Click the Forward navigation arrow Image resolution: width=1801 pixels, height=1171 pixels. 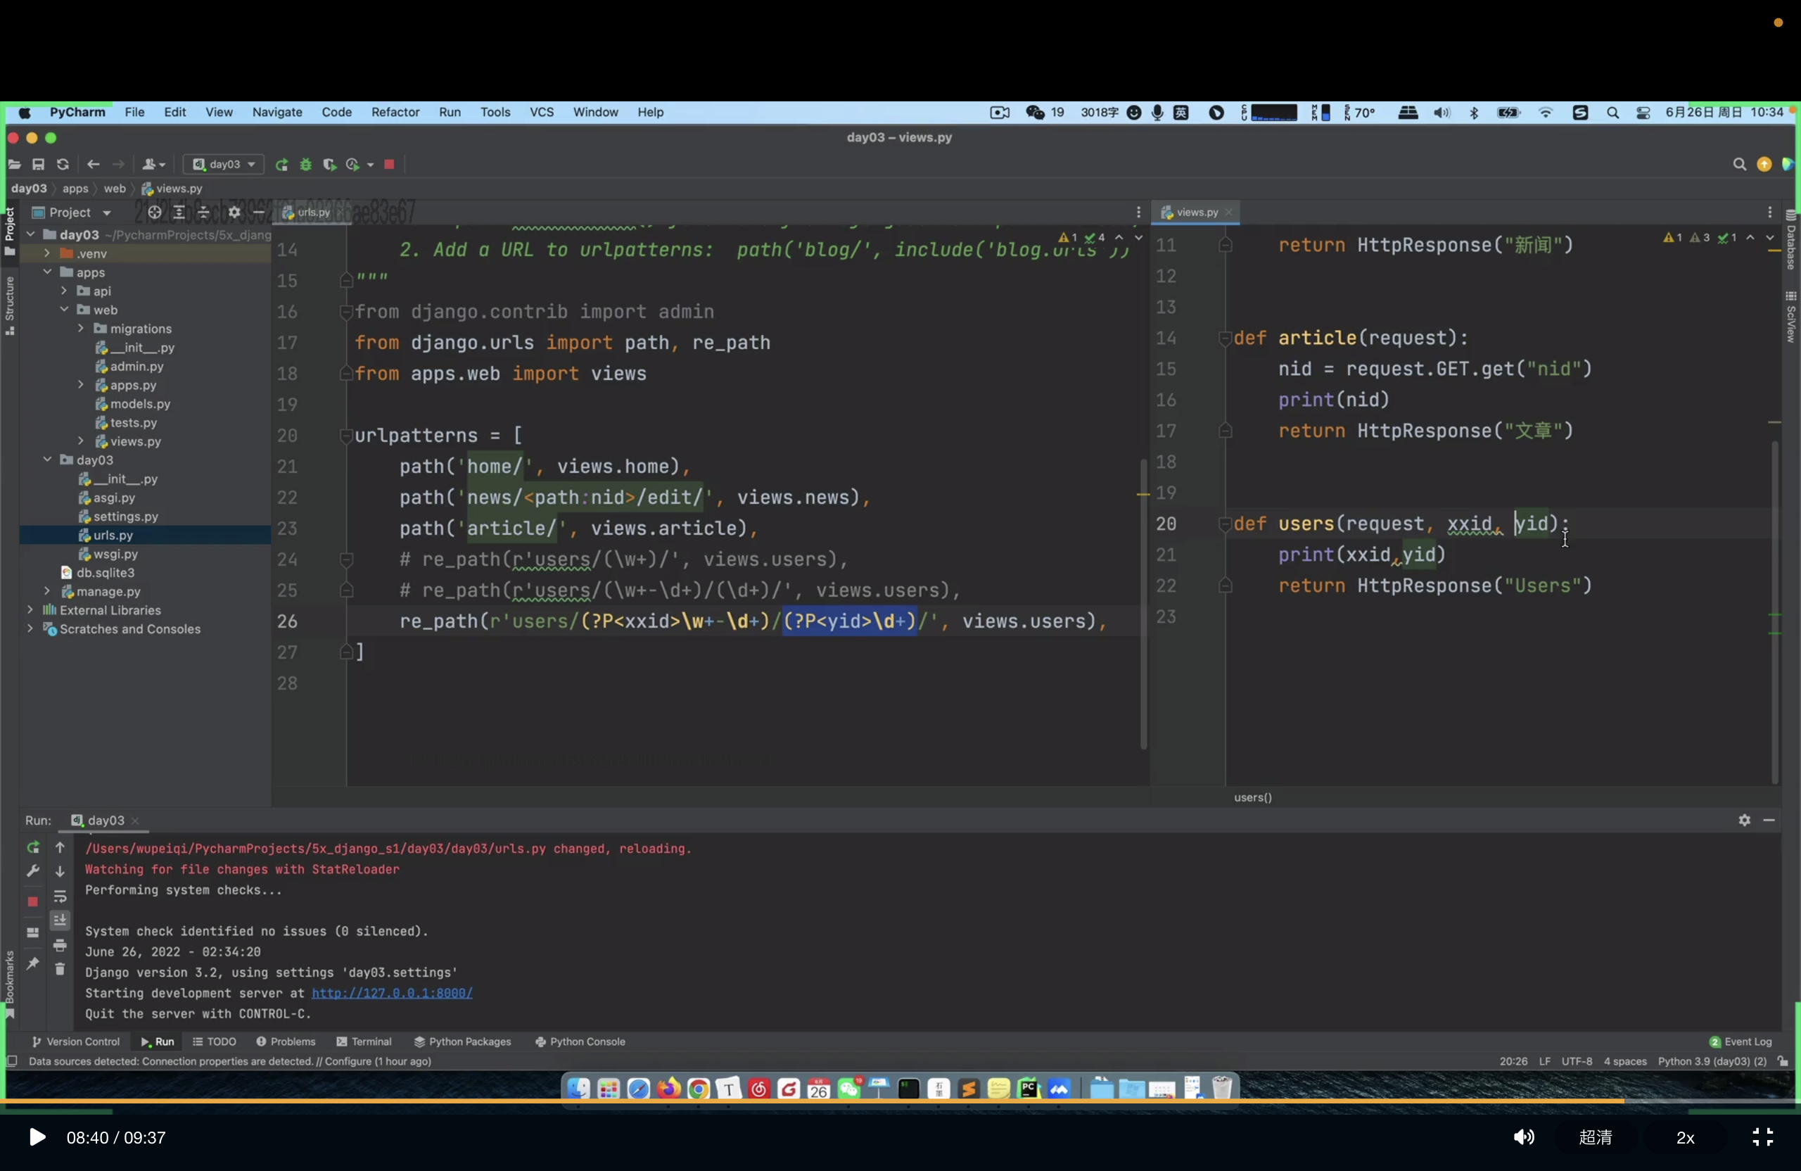click(x=118, y=164)
